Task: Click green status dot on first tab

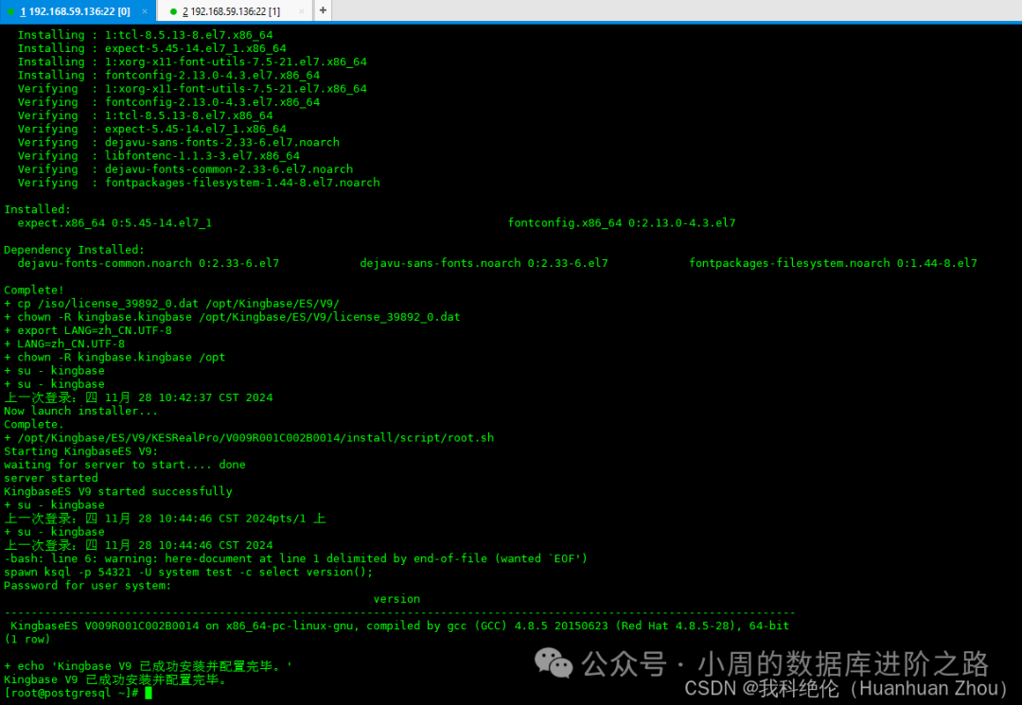Action: click(11, 11)
